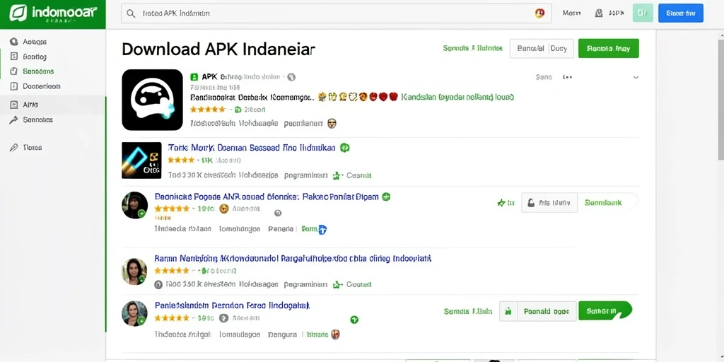Click the lock button in third result row
Screen dimensions: 724x362
coord(549,202)
